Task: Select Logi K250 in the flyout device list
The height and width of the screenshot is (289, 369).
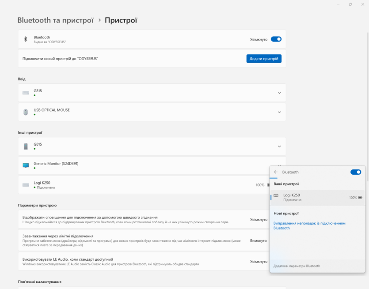Action: click(309, 197)
